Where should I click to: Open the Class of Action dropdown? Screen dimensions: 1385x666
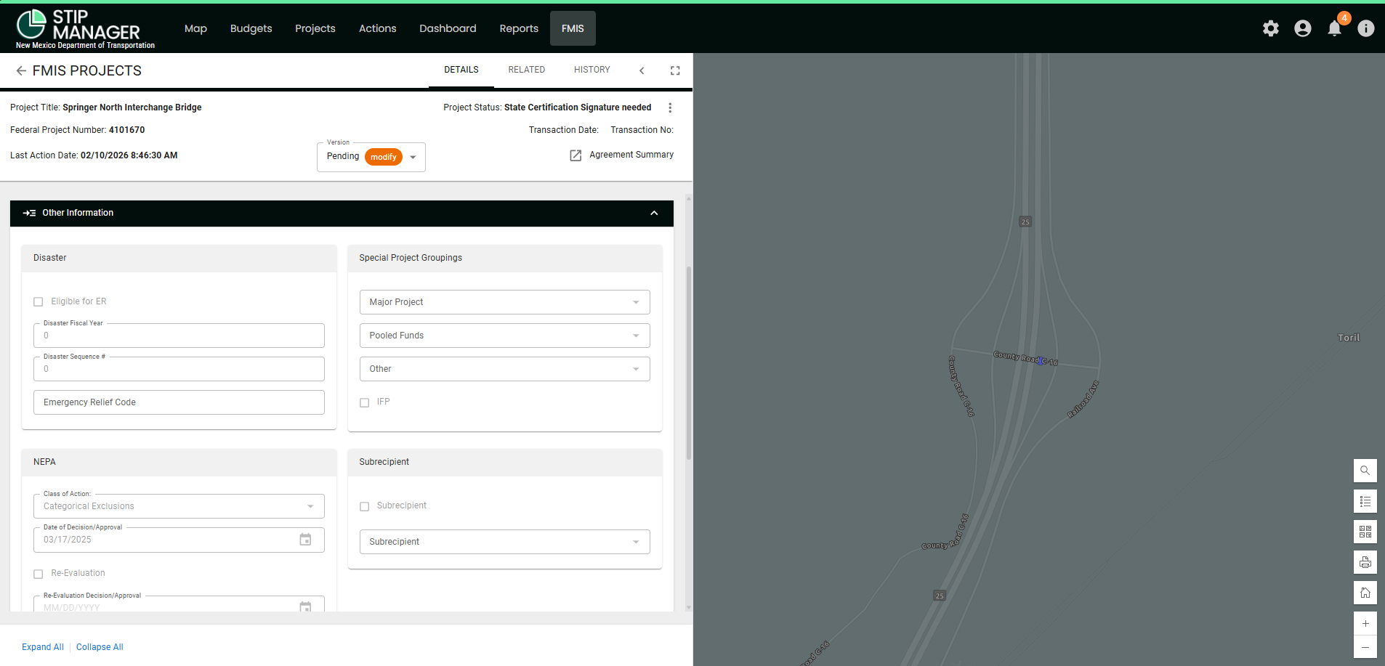pos(179,506)
